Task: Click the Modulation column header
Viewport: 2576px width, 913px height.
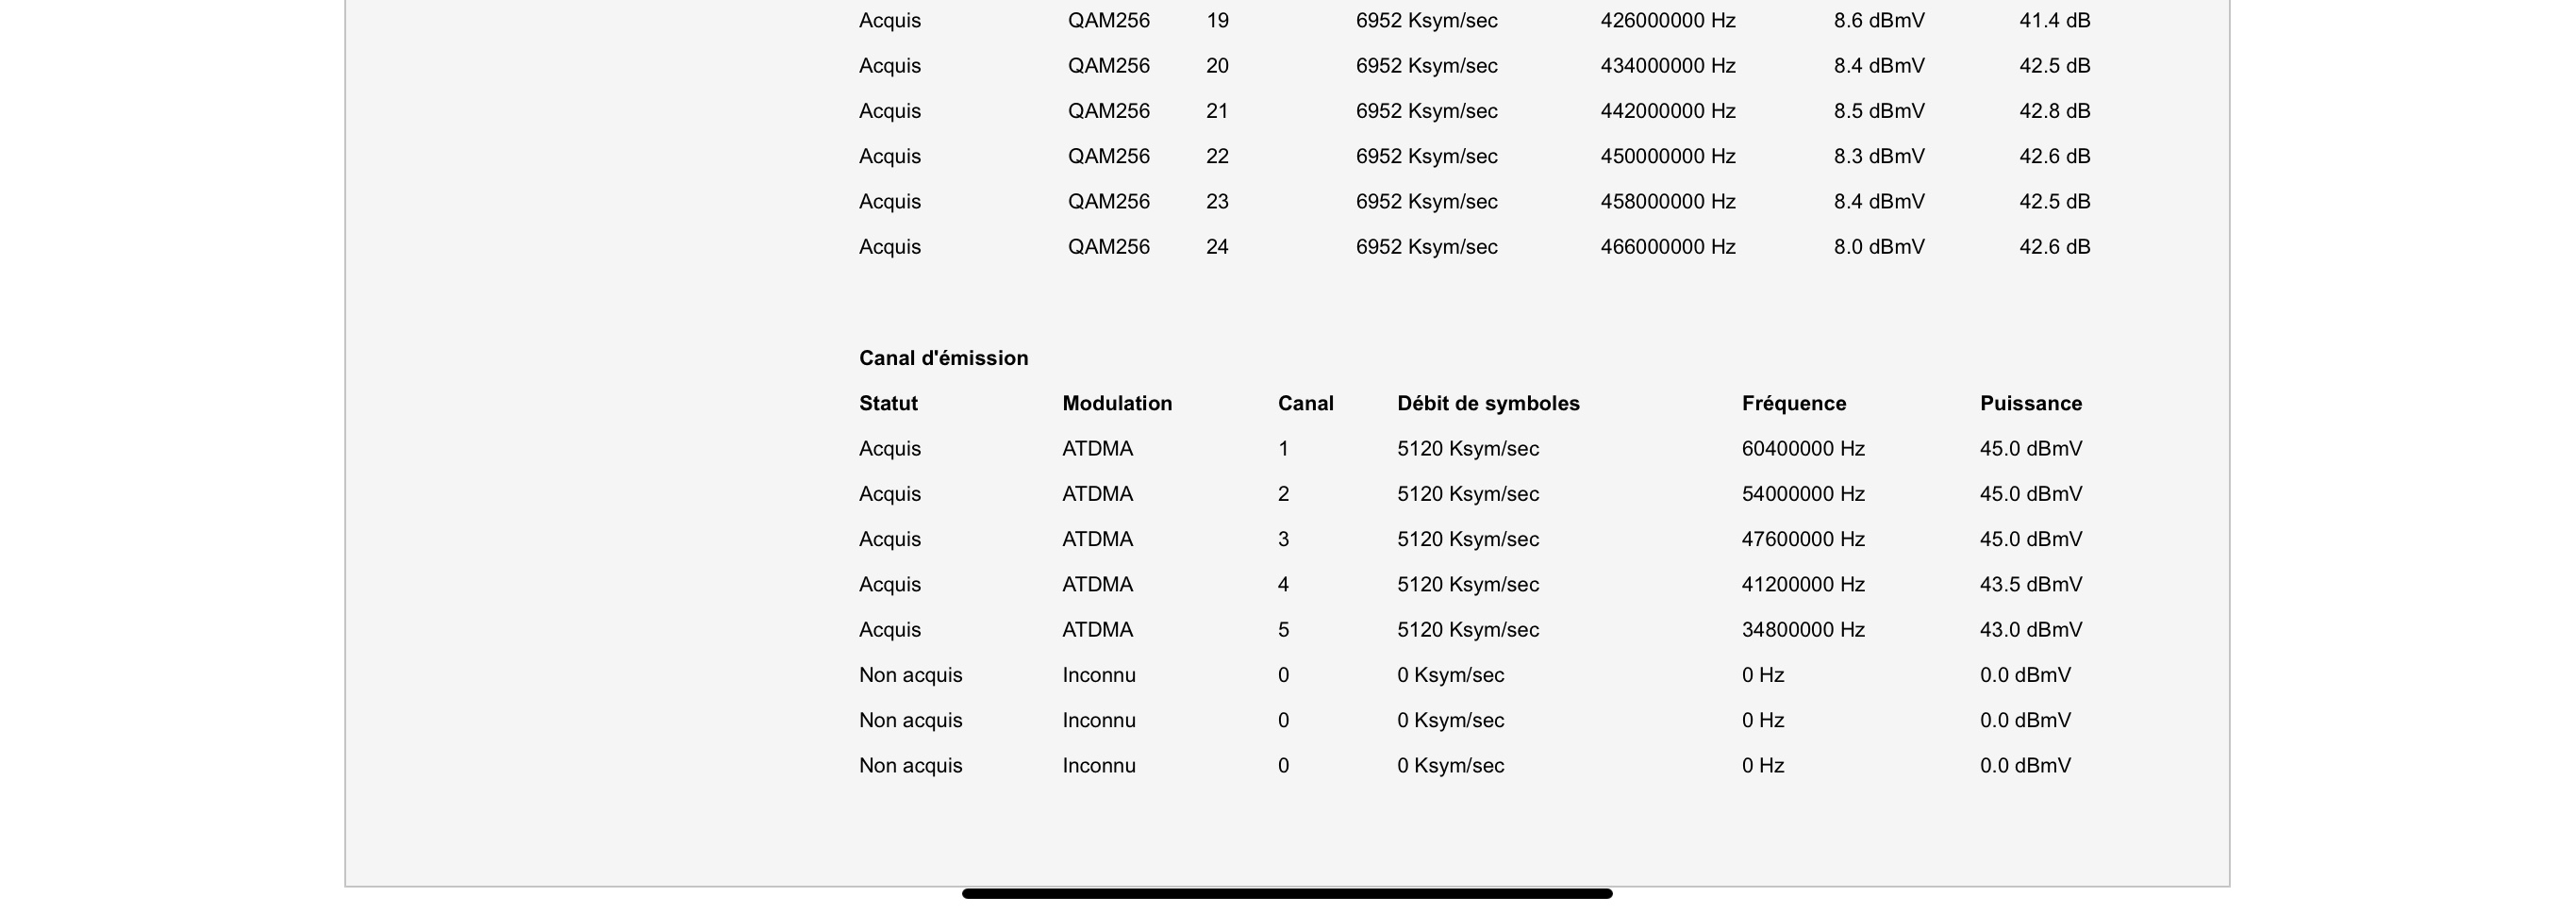Action: point(1117,403)
